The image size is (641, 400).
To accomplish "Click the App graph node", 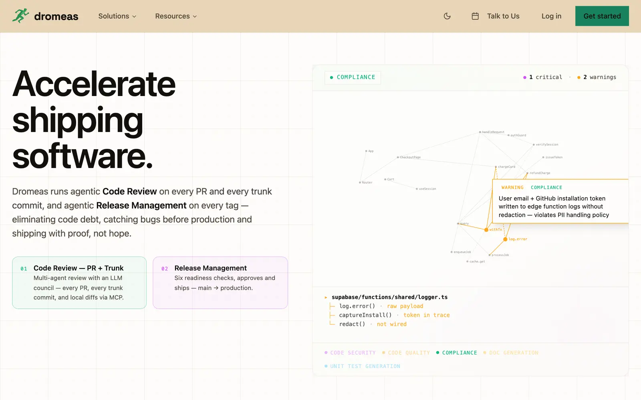I will (366, 151).
